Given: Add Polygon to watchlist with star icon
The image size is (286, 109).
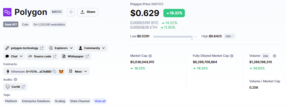Looking at the screenshot, I should tap(71, 12).
